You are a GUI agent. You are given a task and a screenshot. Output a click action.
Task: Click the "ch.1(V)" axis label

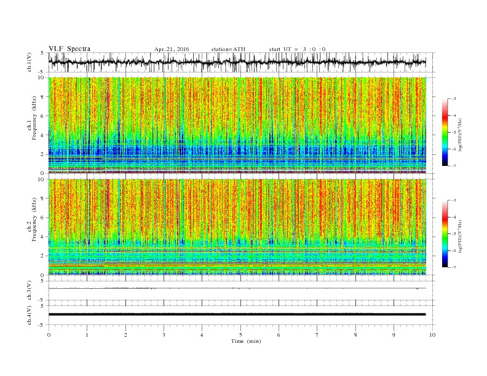(29, 62)
